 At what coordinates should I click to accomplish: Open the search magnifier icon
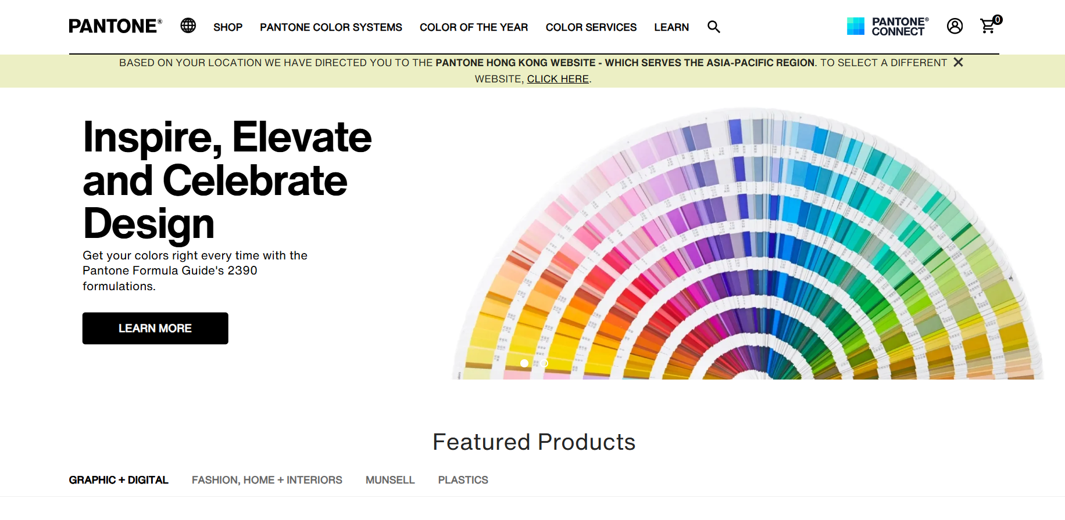point(714,27)
